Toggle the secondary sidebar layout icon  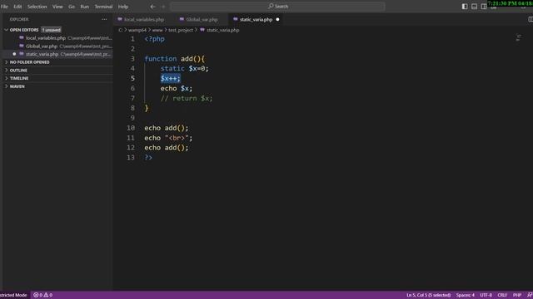point(484,7)
